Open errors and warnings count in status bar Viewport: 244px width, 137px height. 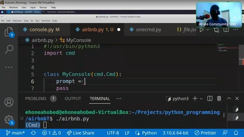pos(51,133)
